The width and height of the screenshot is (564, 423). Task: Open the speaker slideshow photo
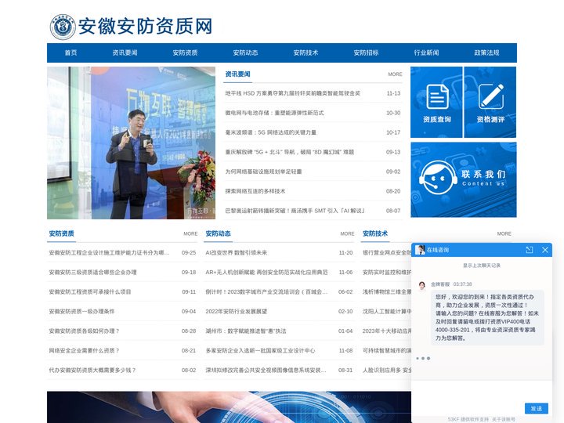click(x=131, y=143)
